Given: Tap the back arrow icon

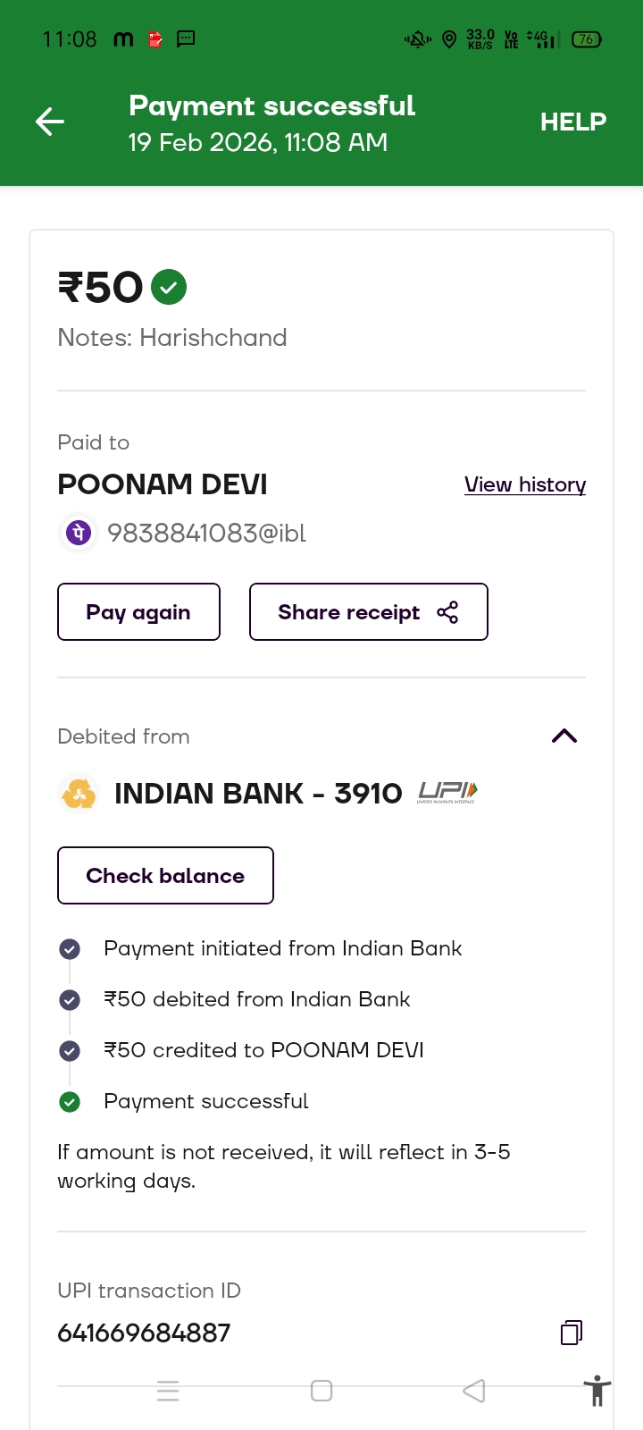Looking at the screenshot, I should click(x=50, y=122).
